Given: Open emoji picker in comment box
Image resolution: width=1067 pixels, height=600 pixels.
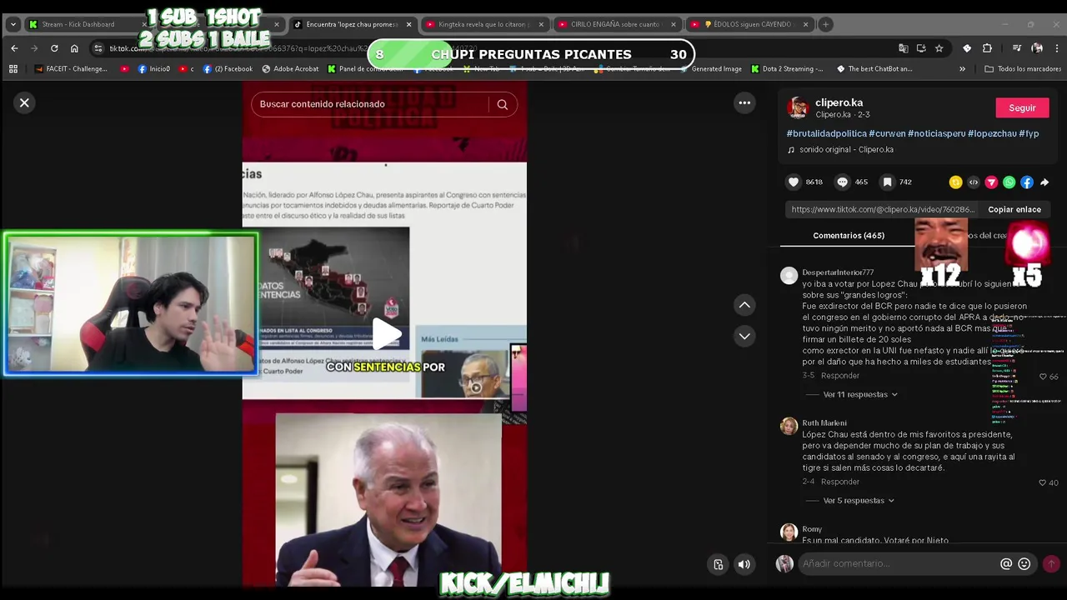Looking at the screenshot, I should point(1024,564).
